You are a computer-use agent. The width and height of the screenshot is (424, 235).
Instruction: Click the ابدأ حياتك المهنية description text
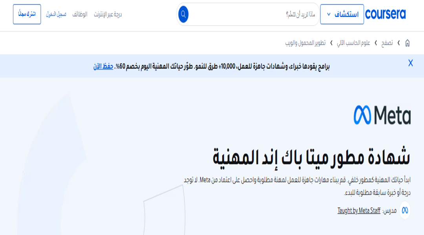297,186
